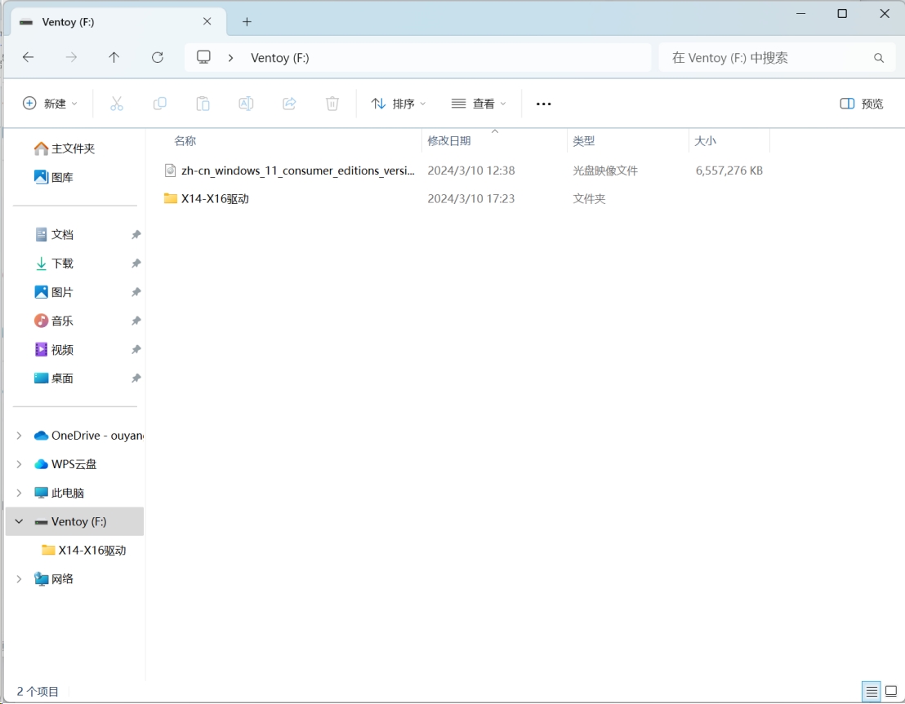Viewport: 905px width, 704px height.
Task: Click the Paste clipboard icon
Action: tap(203, 104)
